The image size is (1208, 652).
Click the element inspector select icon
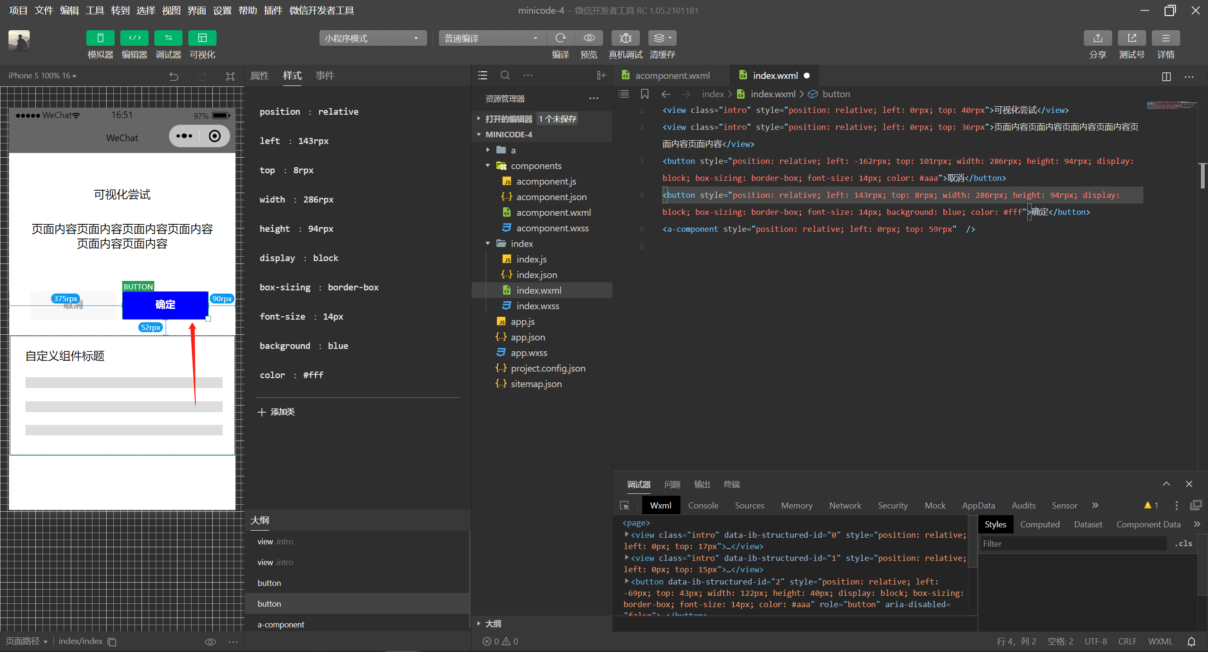coord(625,506)
